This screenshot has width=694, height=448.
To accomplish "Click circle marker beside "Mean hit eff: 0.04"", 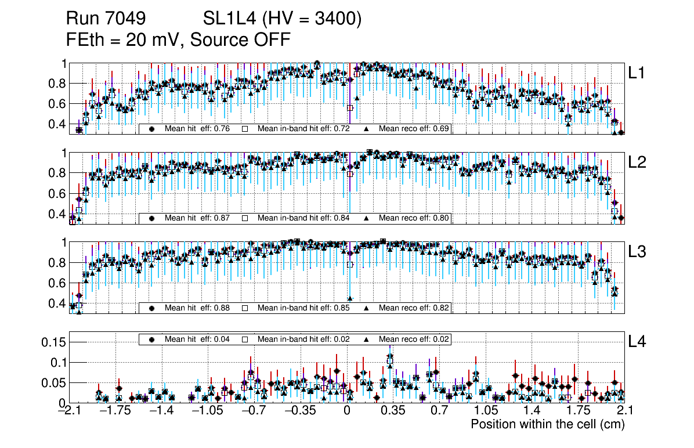I will (x=151, y=339).
